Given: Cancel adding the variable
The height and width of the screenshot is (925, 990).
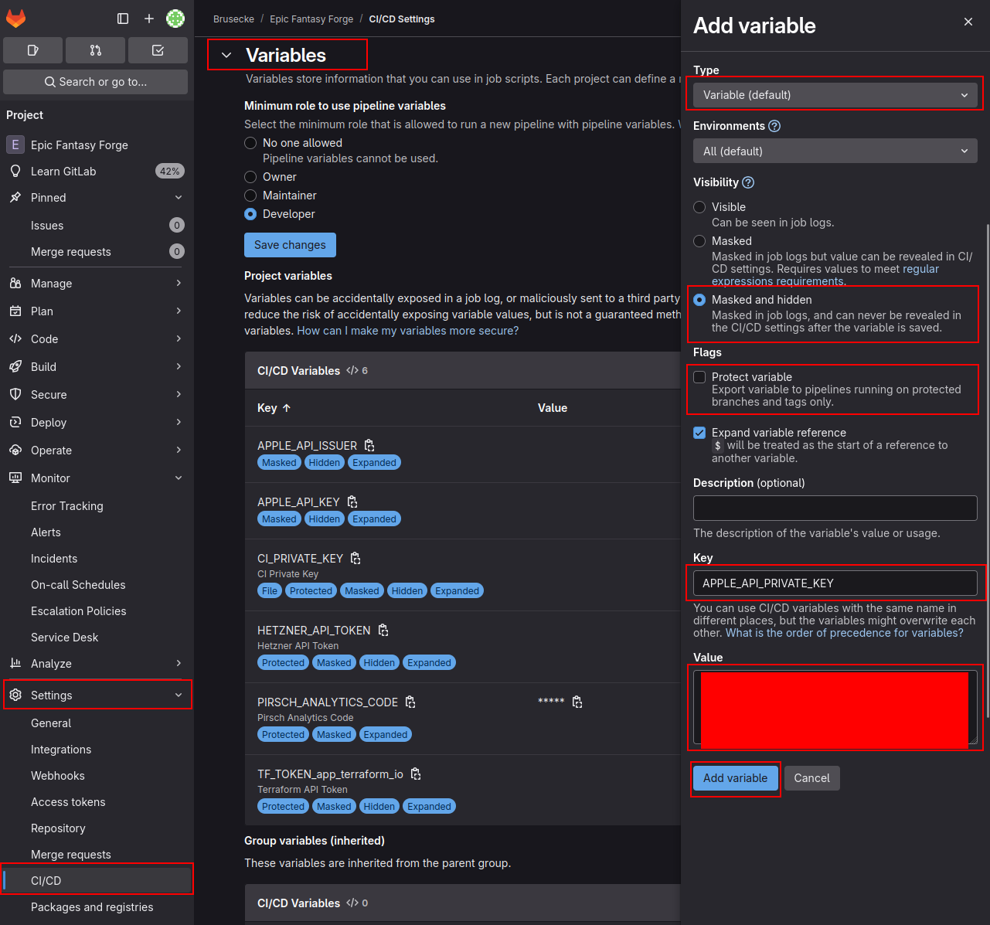Looking at the screenshot, I should 811,778.
